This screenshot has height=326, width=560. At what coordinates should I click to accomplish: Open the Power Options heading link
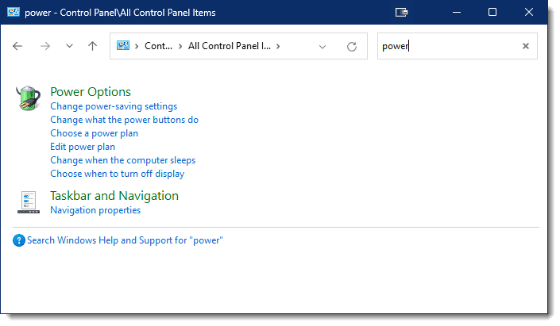point(91,92)
